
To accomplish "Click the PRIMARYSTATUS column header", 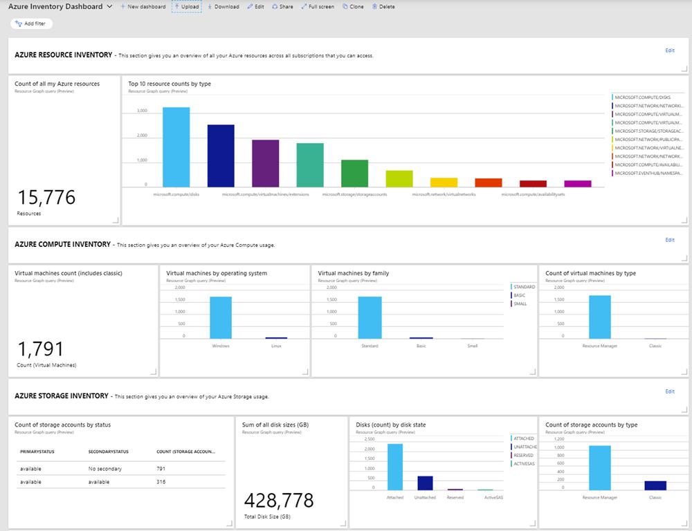I will [x=37, y=451].
